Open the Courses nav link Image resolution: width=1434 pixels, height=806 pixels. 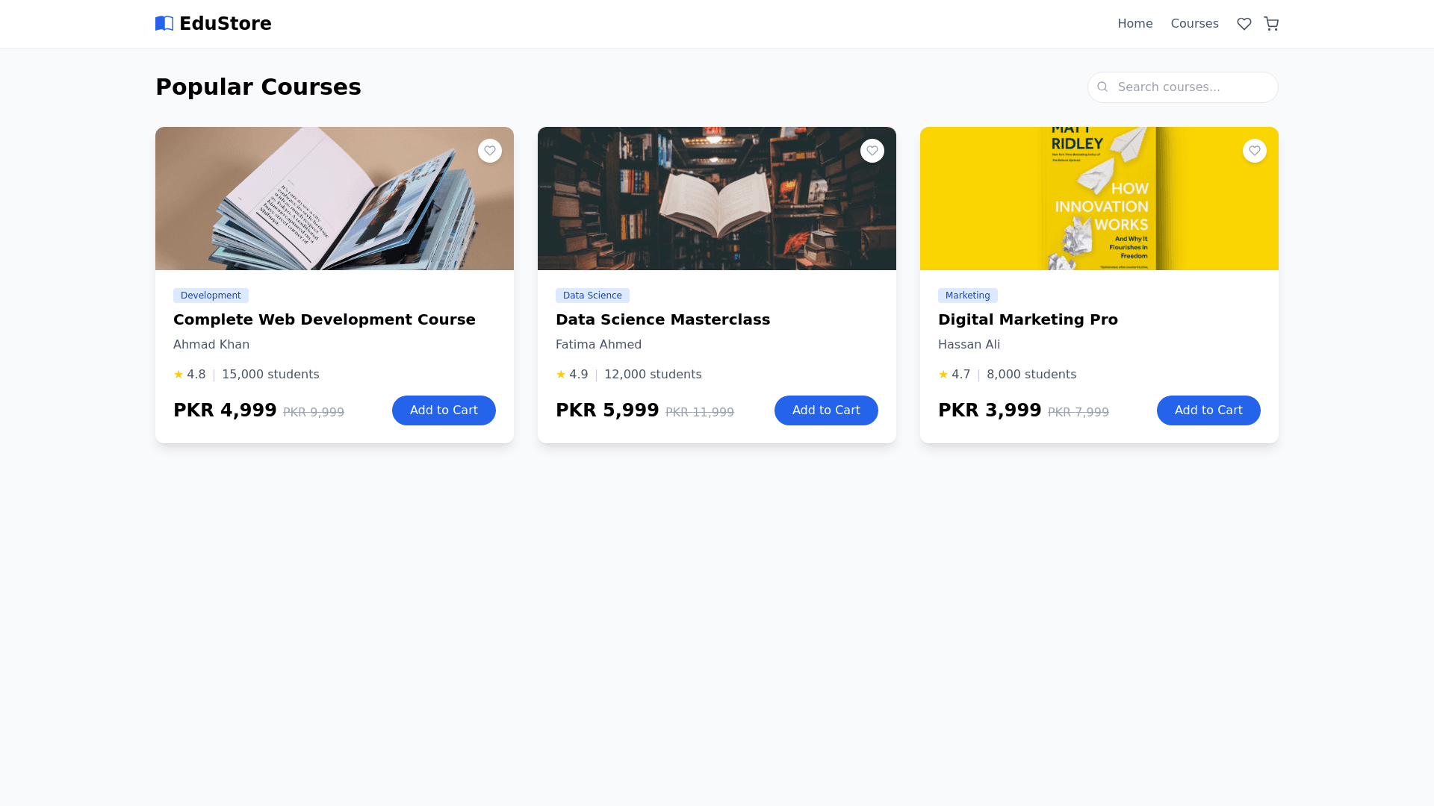coord(1194,24)
